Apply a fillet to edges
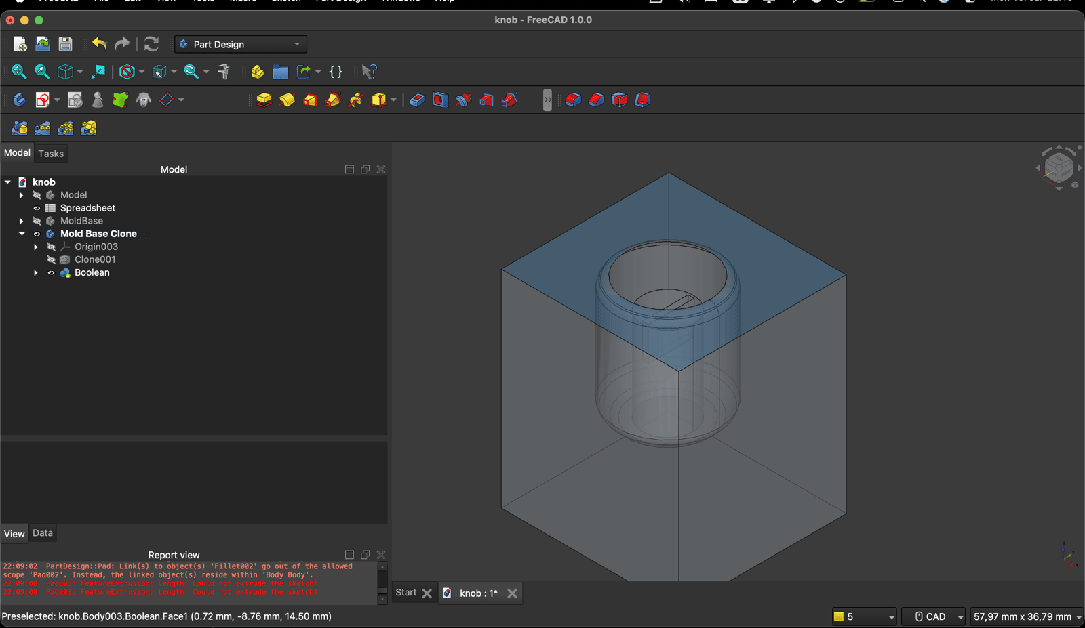The height and width of the screenshot is (628, 1085). pos(573,100)
